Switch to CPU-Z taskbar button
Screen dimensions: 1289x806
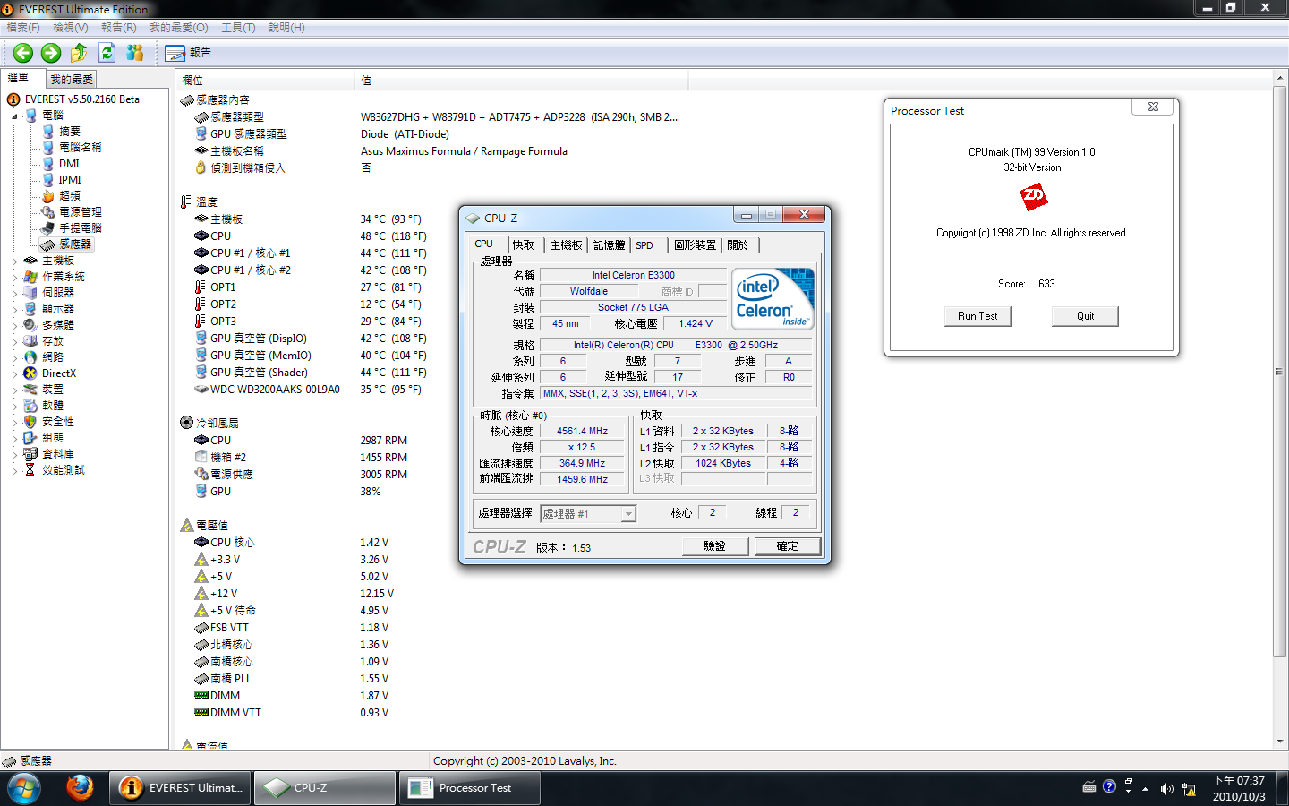[x=326, y=788]
